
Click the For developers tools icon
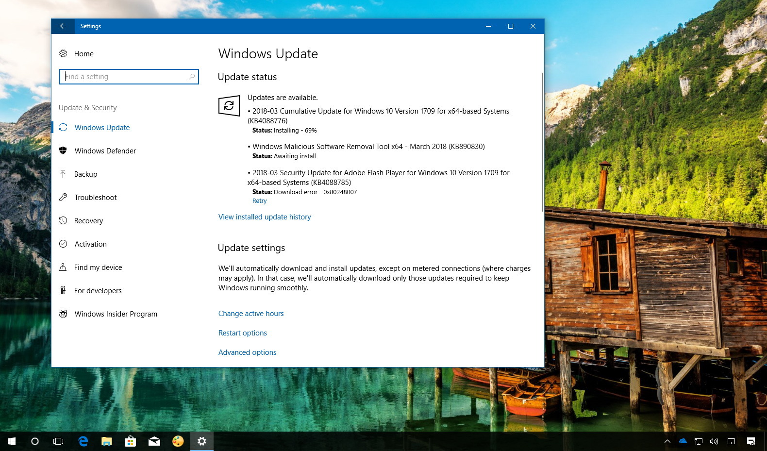63,290
